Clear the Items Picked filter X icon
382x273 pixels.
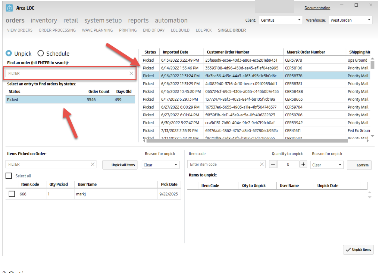pyautogui.click(x=93, y=164)
